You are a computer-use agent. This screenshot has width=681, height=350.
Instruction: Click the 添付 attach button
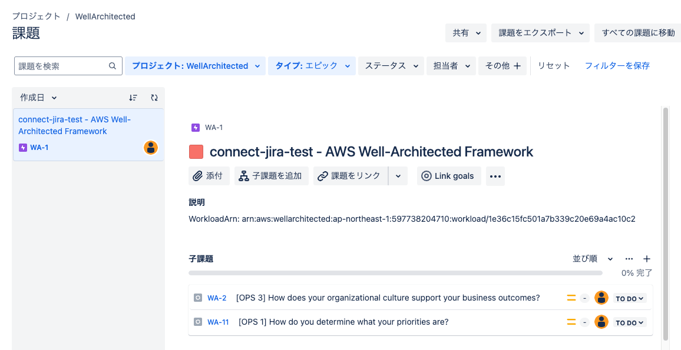209,176
